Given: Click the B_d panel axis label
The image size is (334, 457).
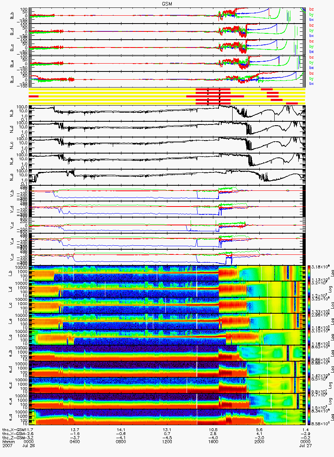Looking at the screenshot, I should pyautogui.click(x=12, y=32).
